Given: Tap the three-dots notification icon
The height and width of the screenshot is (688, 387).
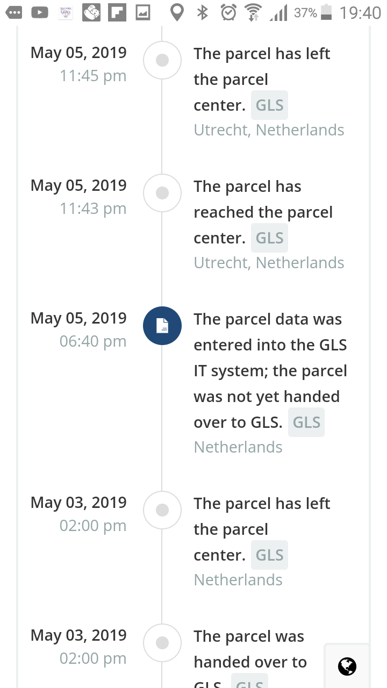Looking at the screenshot, I should (x=14, y=12).
